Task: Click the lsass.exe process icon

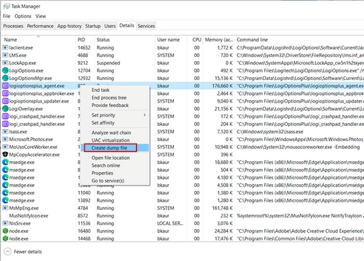Action: click(5, 131)
